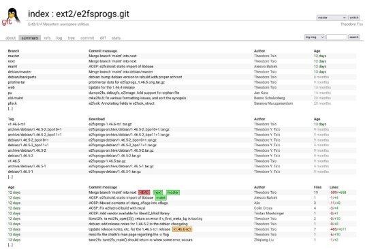Screen dimensions: 365x249
Task: Open the debian/master branch
Action: click(x=20, y=71)
